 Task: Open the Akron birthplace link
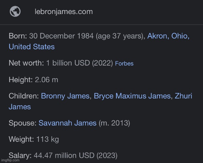(x=158, y=36)
